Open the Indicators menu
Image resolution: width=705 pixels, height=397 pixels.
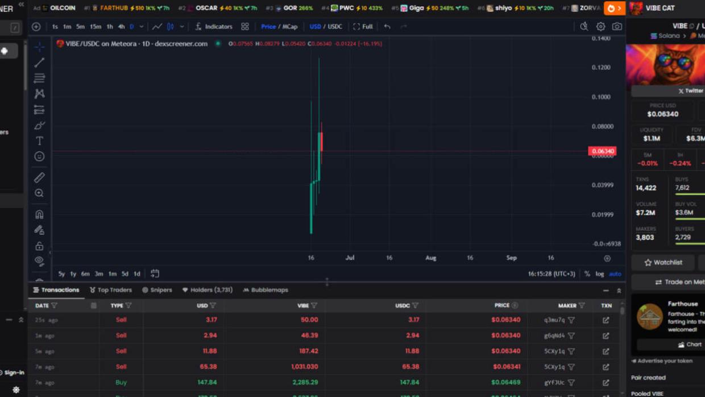(x=214, y=27)
